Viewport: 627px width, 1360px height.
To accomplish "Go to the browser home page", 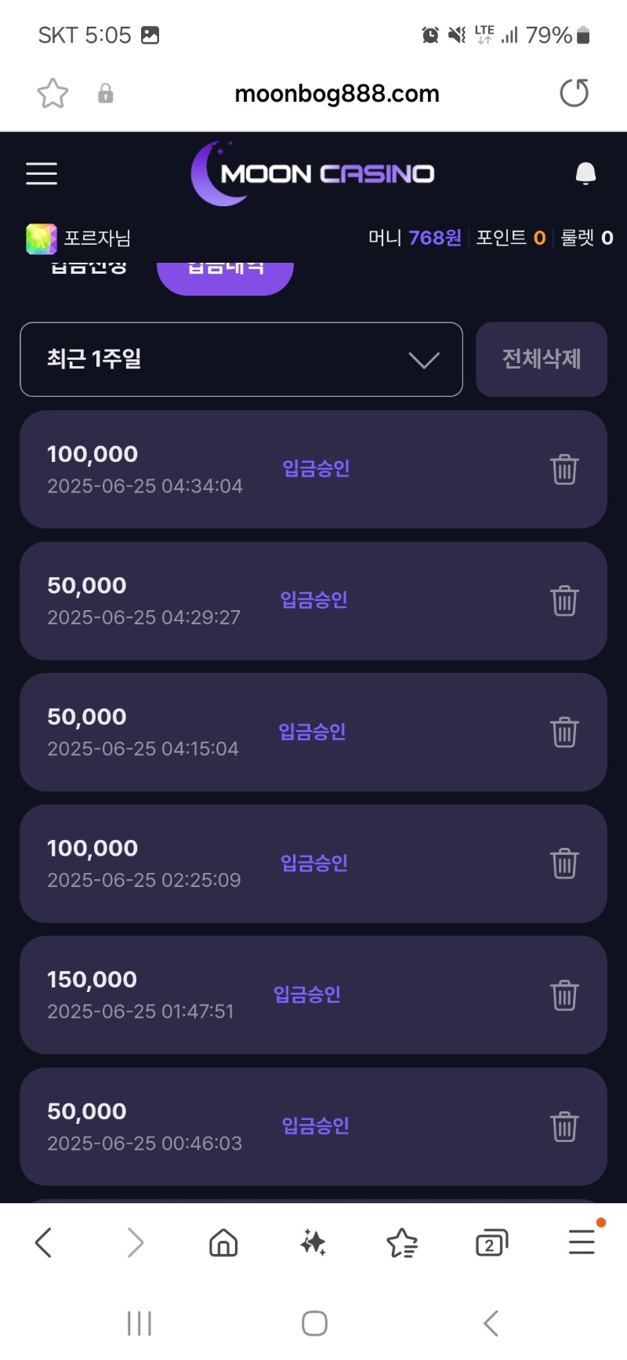I will click(x=223, y=1243).
